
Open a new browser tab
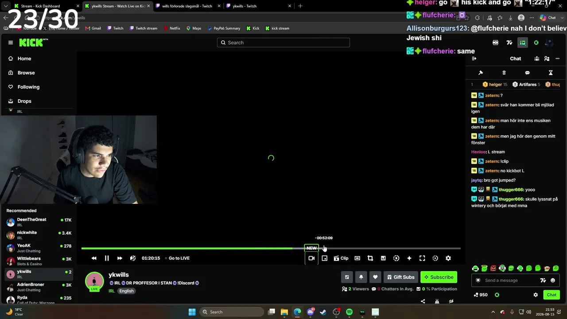pos(300,6)
